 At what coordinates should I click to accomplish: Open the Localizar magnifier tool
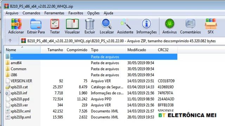(107, 24)
